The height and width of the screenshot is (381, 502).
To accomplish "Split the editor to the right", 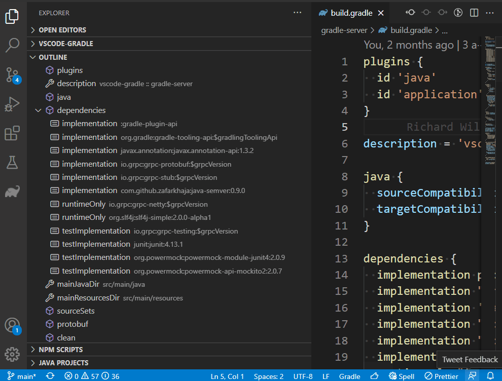I will pyautogui.click(x=474, y=13).
